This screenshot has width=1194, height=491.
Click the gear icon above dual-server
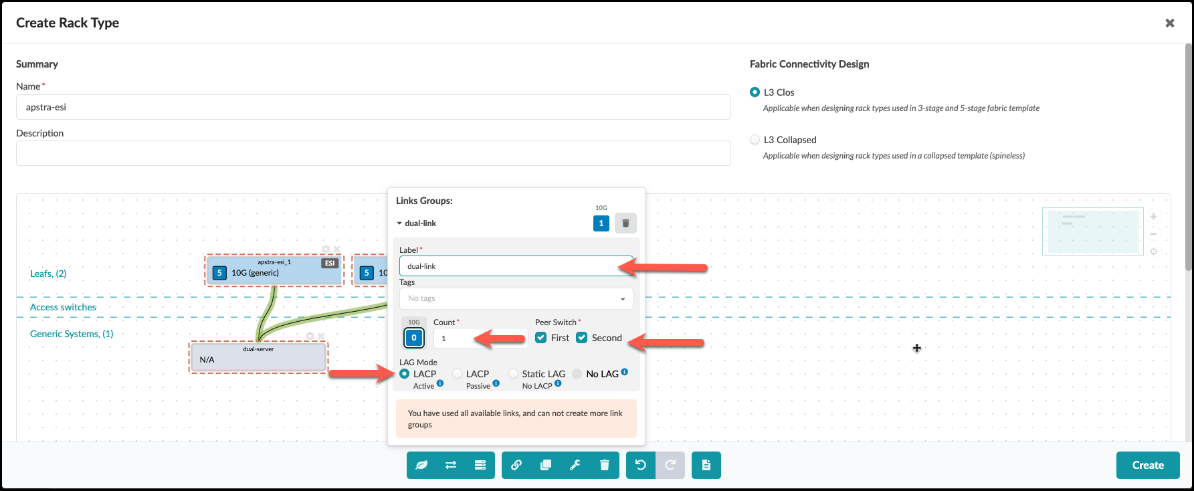pos(310,336)
